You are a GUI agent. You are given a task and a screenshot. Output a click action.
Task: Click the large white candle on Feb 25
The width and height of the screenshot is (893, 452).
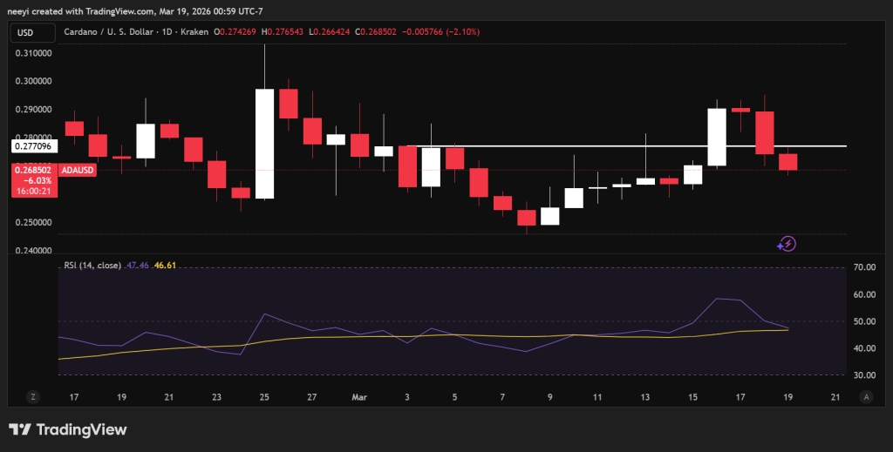264,144
